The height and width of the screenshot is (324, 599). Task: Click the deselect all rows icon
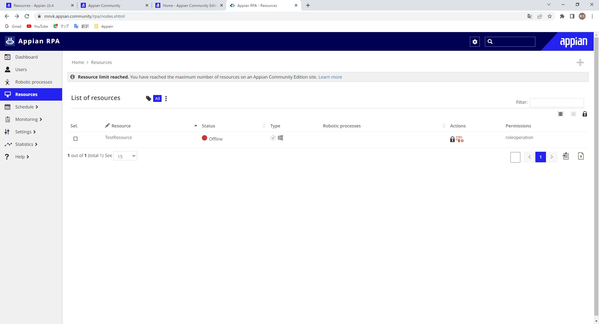click(573, 114)
